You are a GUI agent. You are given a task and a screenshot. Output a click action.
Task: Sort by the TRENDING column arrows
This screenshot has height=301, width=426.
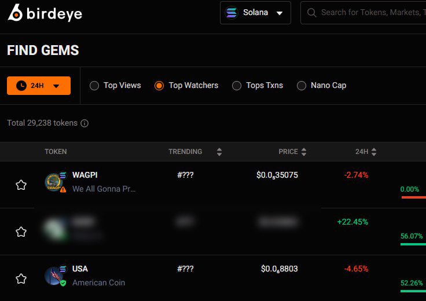click(x=219, y=152)
